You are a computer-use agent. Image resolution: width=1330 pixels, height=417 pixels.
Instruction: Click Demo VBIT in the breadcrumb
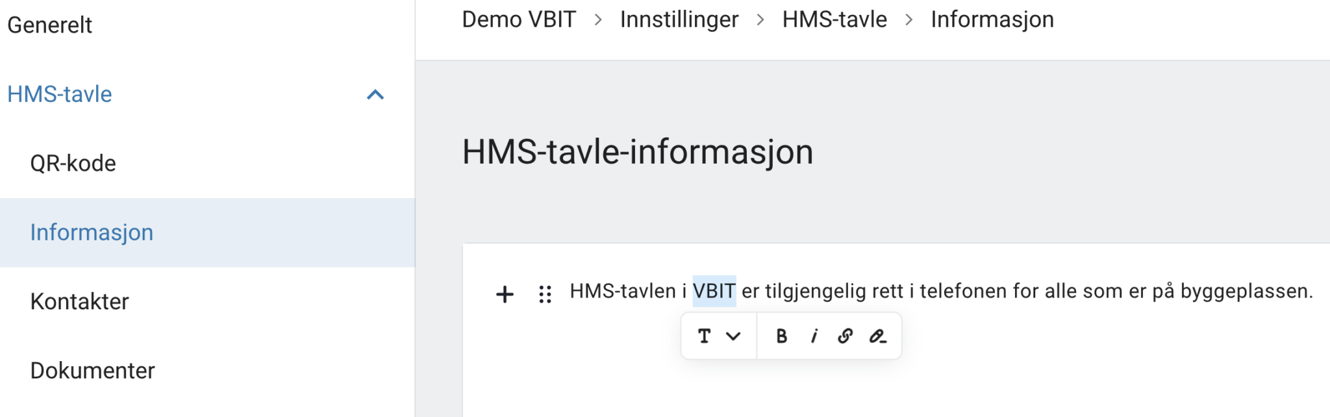tap(518, 19)
